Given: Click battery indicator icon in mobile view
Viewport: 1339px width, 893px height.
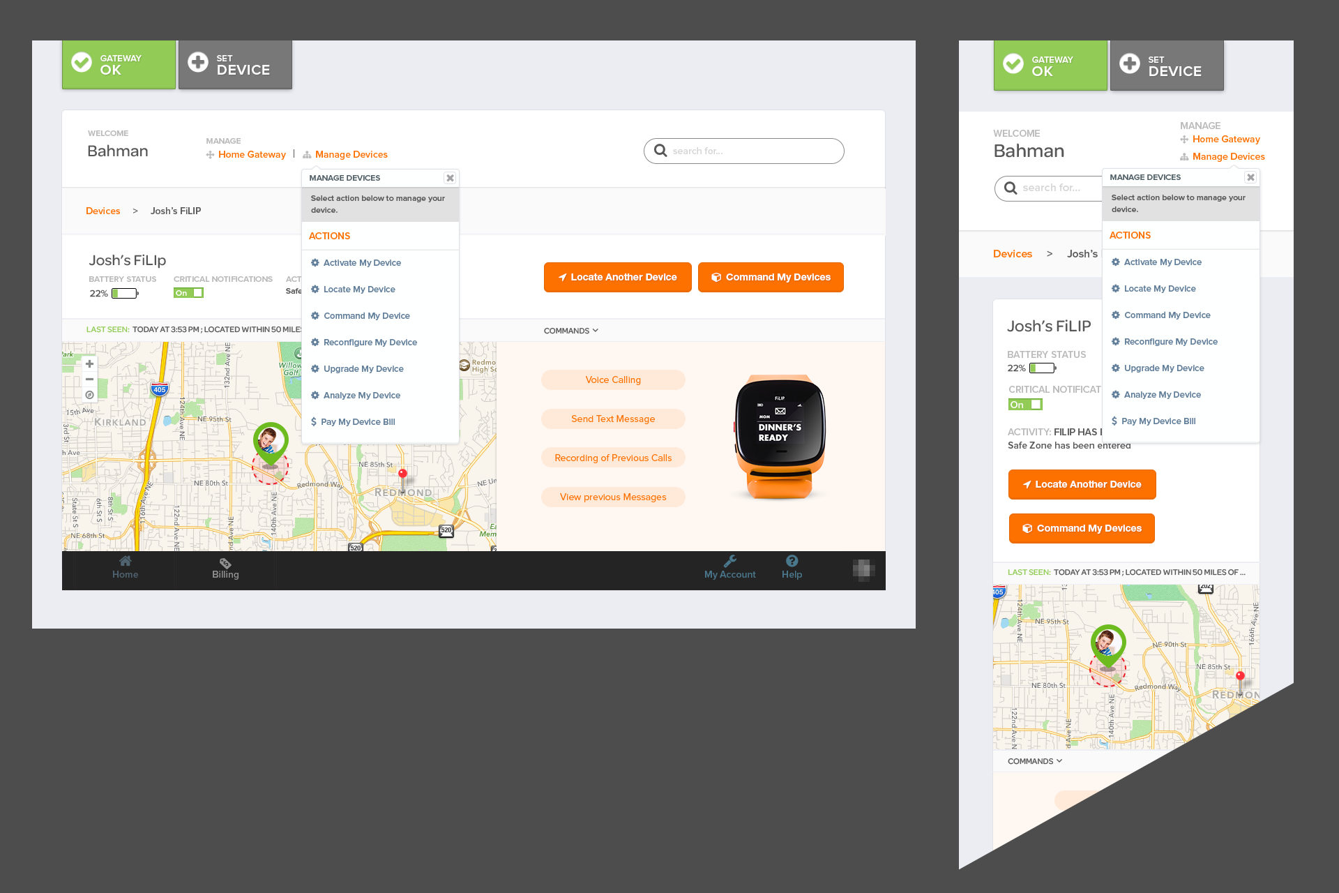Looking at the screenshot, I should coord(1043,368).
